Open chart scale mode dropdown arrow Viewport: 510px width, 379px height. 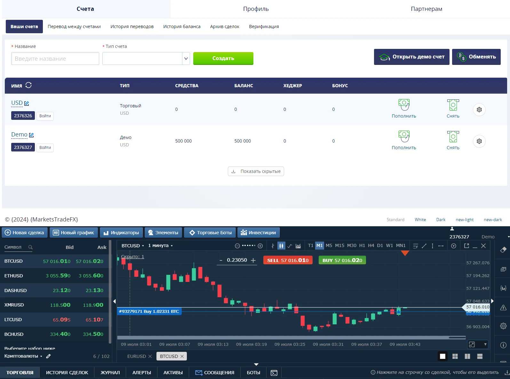point(485,344)
